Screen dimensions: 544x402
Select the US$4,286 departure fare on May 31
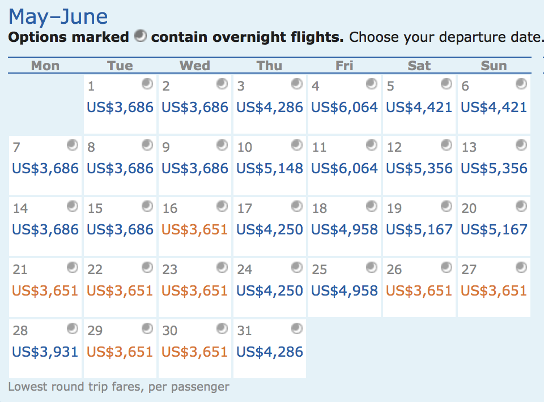pyautogui.click(x=269, y=351)
